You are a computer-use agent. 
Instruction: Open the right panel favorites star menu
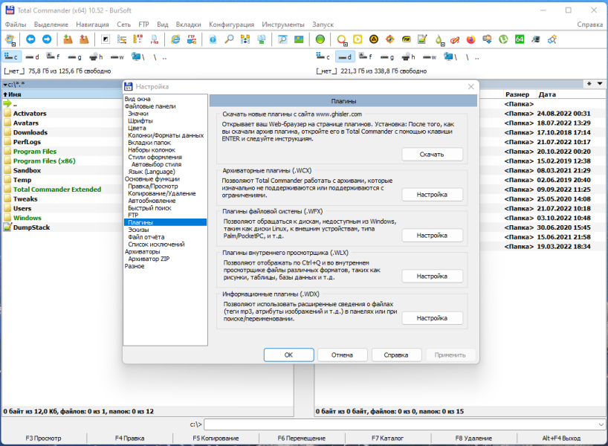(589, 84)
